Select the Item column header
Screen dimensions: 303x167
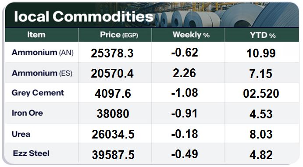click(36, 35)
